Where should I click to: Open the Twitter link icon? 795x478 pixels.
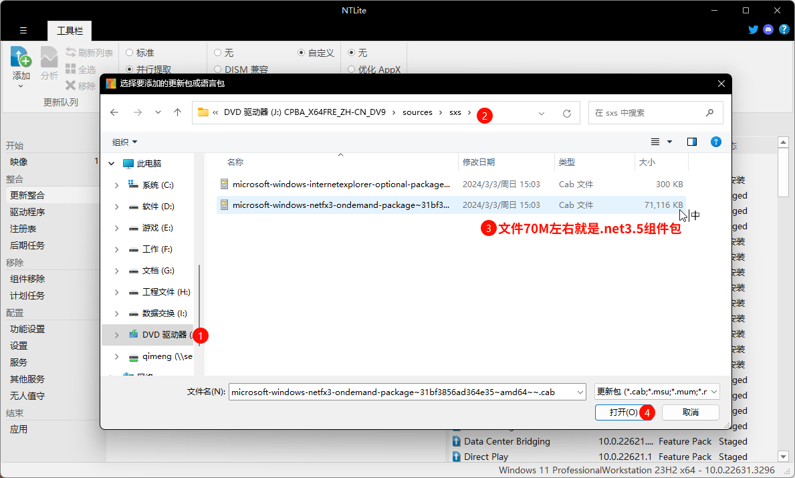point(754,29)
